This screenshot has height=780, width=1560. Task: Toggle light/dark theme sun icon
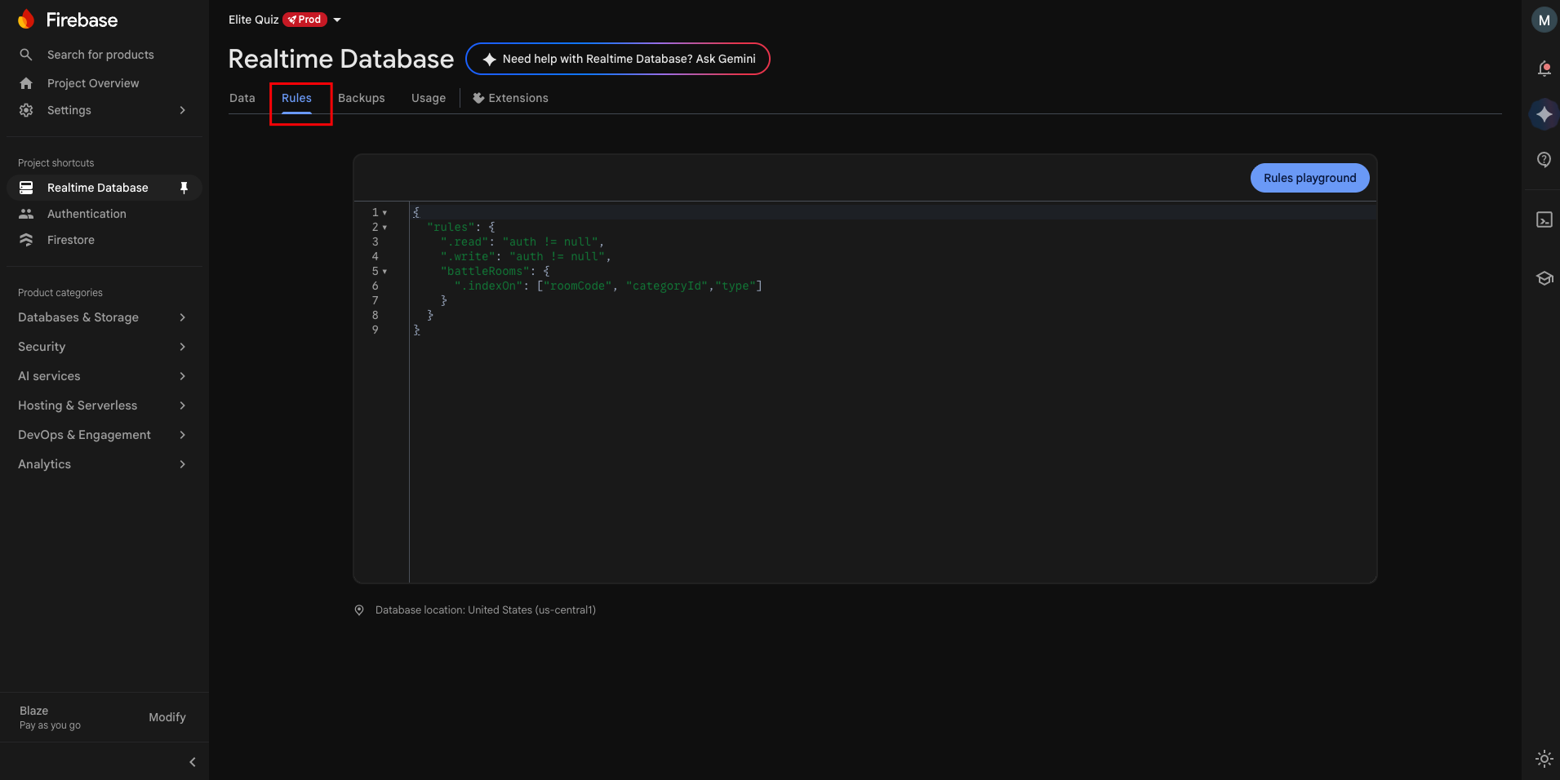1544,759
